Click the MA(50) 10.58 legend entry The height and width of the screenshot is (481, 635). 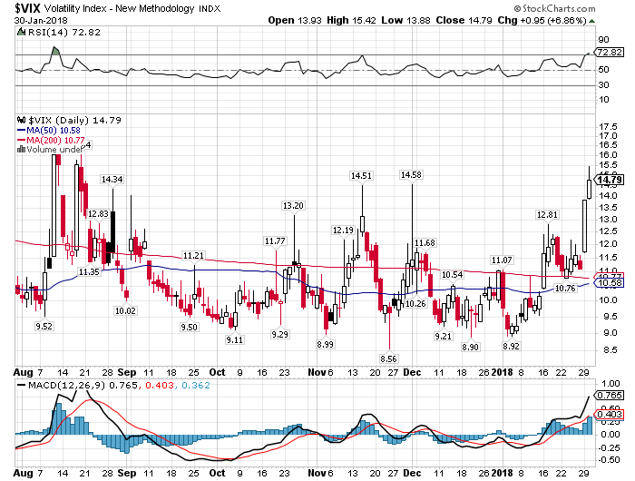coord(49,131)
